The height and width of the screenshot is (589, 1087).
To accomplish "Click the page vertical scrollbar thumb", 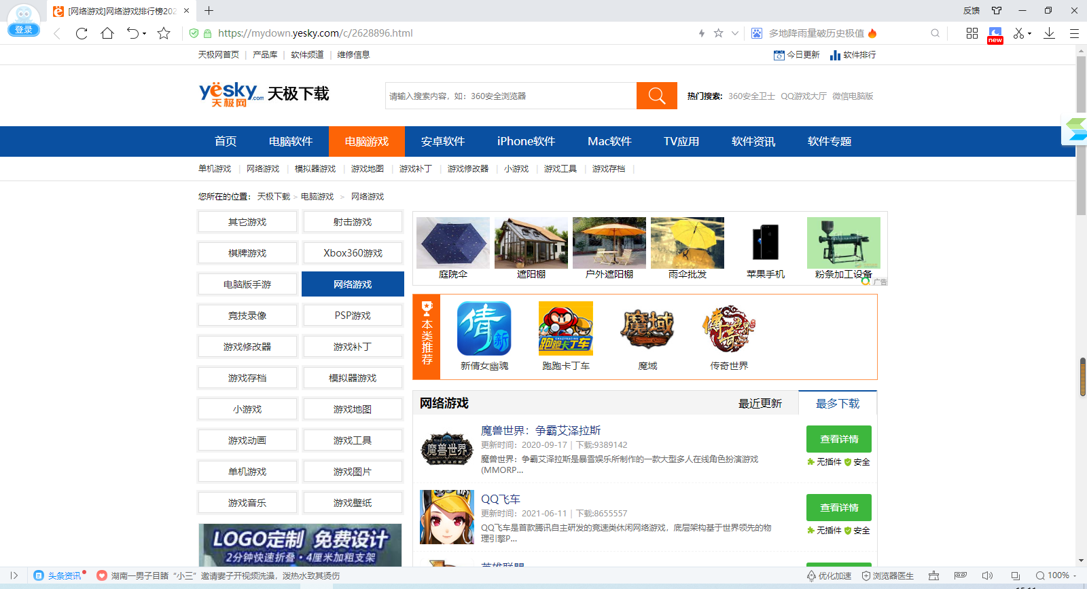I will [1081, 136].
